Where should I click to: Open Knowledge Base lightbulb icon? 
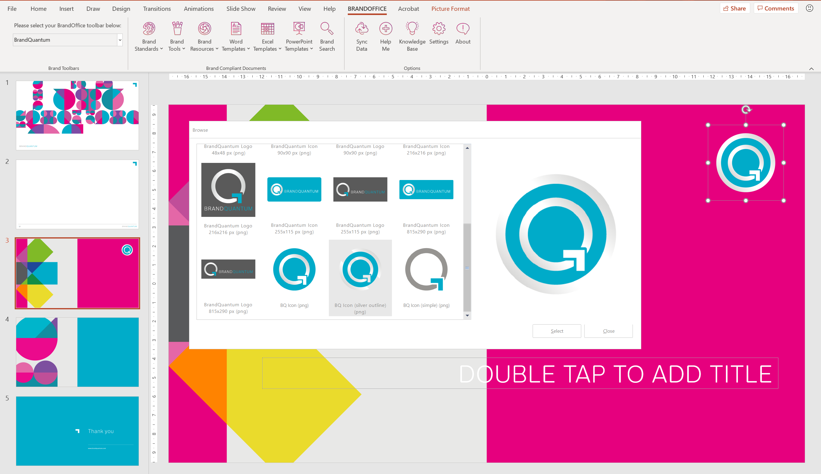coord(412,28)
